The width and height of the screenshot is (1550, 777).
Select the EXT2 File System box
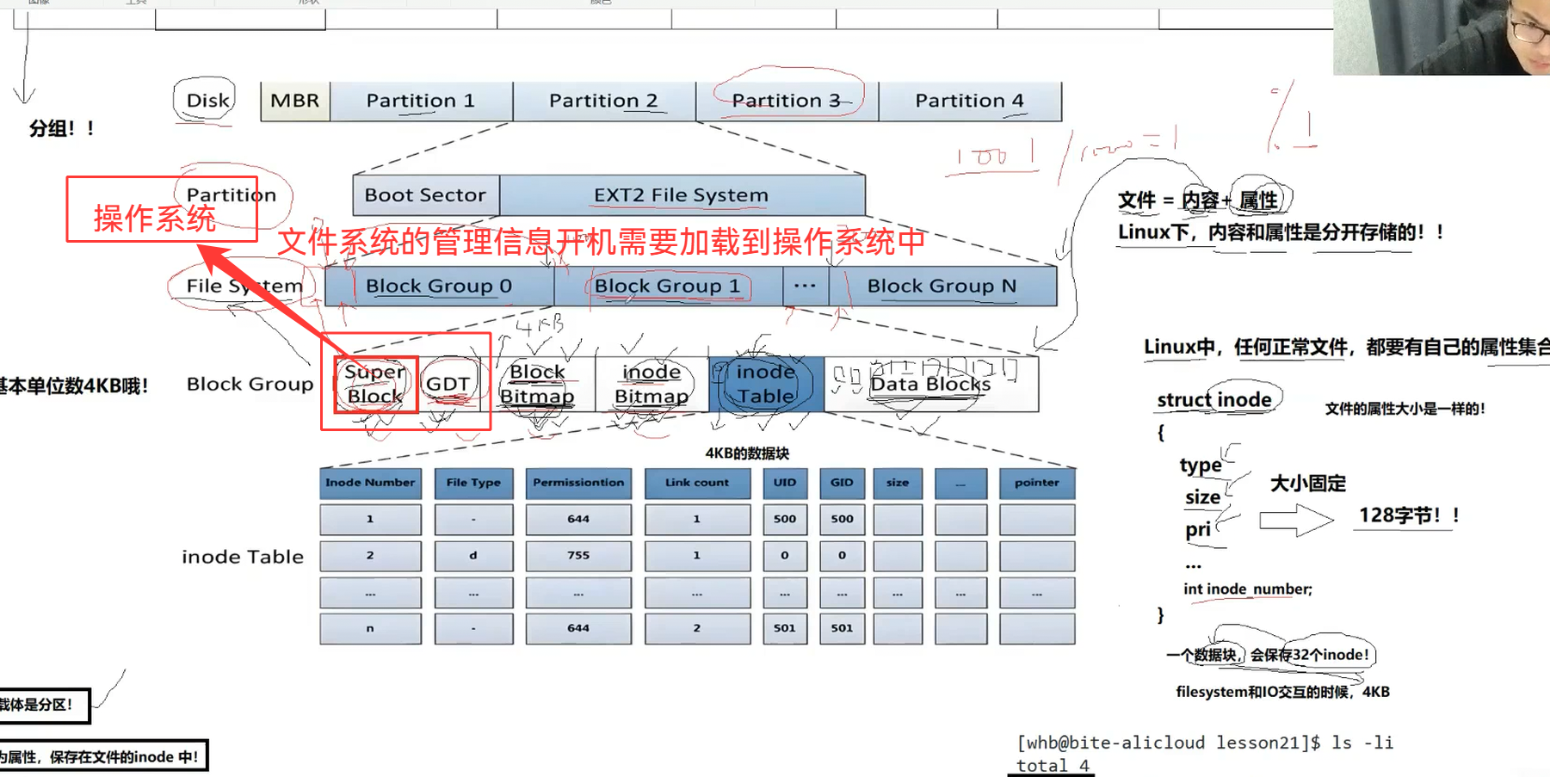point(681,195)
